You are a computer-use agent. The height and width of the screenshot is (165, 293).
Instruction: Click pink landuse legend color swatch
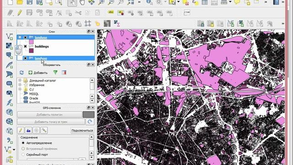pyautogui.click(x=31, y=42)
